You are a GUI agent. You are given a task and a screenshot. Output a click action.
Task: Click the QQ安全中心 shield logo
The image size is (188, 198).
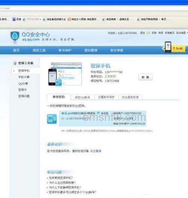click(x=15, y=37)
